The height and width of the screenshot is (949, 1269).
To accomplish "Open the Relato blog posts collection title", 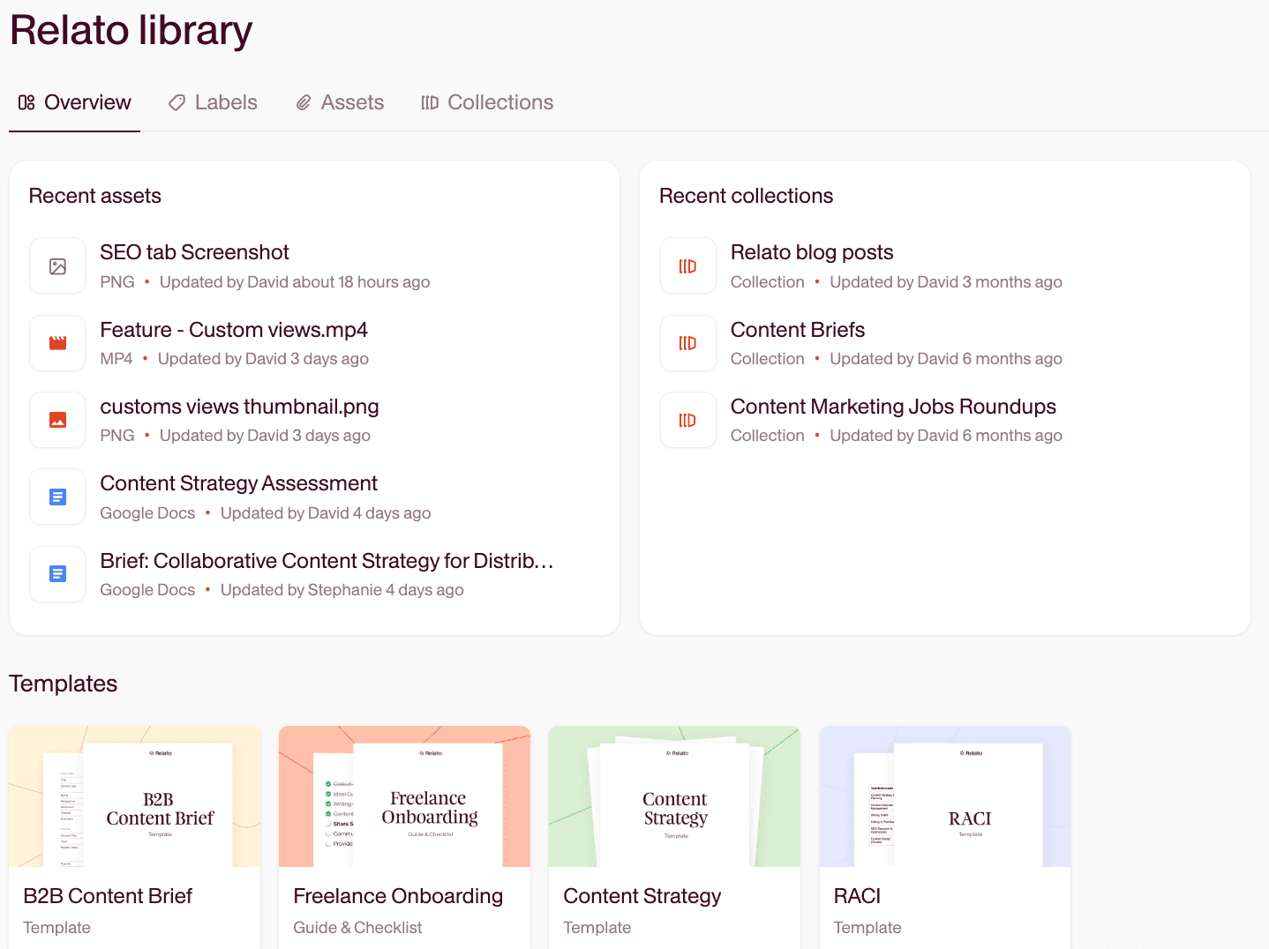I will pyautogui.click(x=811, y=252).
